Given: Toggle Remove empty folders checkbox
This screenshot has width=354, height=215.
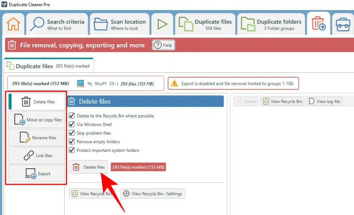Looking at the screenshot, I should 72,142.
